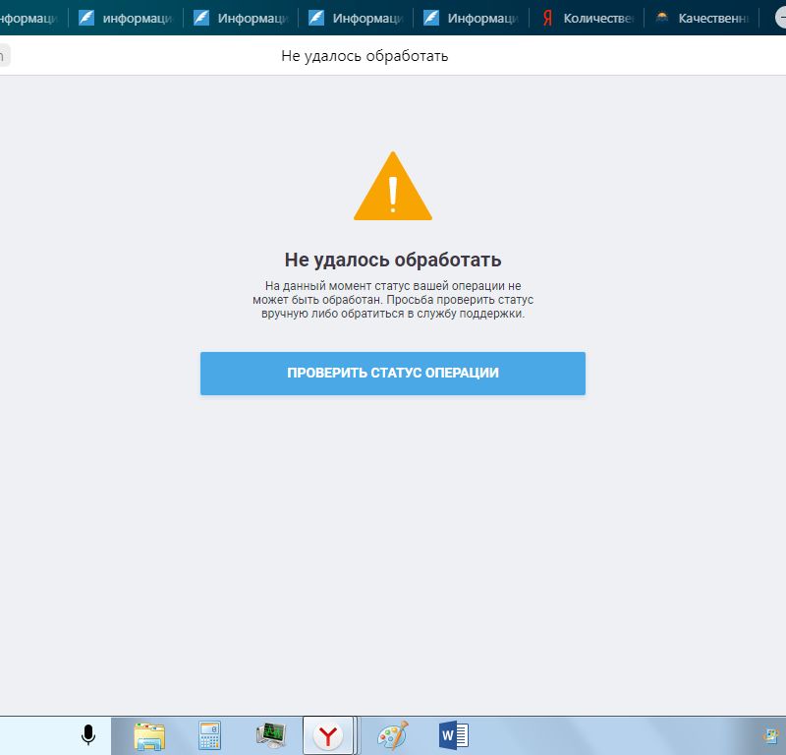This screenshot has height=755, width=786.
Task: Click the Yandex Browser taskbar icon
Action: [x=328, y=735]
